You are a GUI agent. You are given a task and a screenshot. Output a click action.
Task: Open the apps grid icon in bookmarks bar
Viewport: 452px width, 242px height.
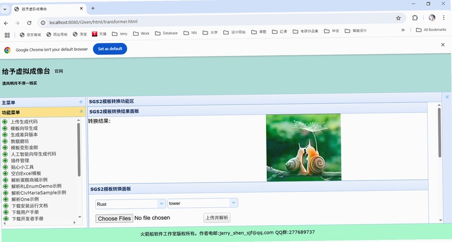(x=7, y=35)
